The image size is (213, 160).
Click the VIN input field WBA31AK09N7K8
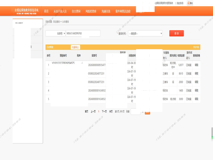83,33
